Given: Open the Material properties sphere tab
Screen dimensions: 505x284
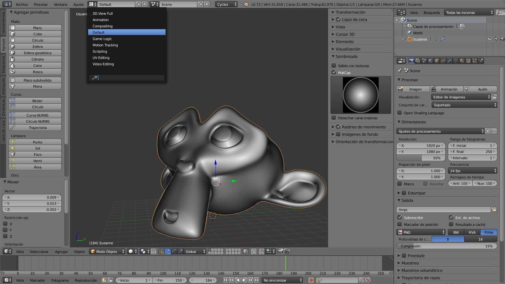Looking at the screenshot, I should point(462,61).
